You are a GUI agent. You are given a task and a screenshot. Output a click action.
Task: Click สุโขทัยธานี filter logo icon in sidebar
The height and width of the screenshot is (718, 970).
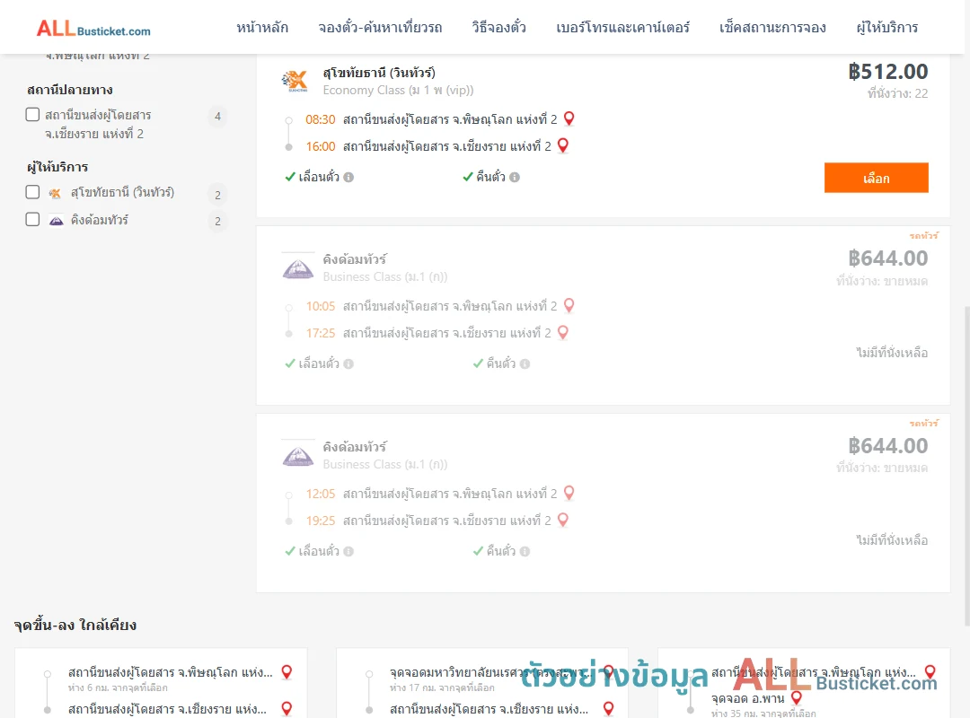pos(55,193)
